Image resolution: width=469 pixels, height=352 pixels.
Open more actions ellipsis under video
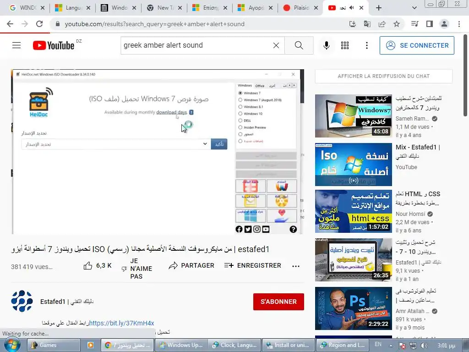296,266
